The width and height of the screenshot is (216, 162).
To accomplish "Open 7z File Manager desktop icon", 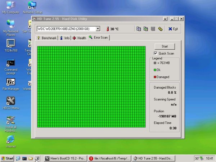I will coord(11,85).
